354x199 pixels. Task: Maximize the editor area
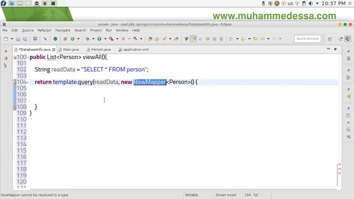[x=335, y=49]
